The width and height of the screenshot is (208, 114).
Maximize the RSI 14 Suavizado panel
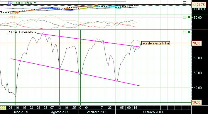coord(185,32)
